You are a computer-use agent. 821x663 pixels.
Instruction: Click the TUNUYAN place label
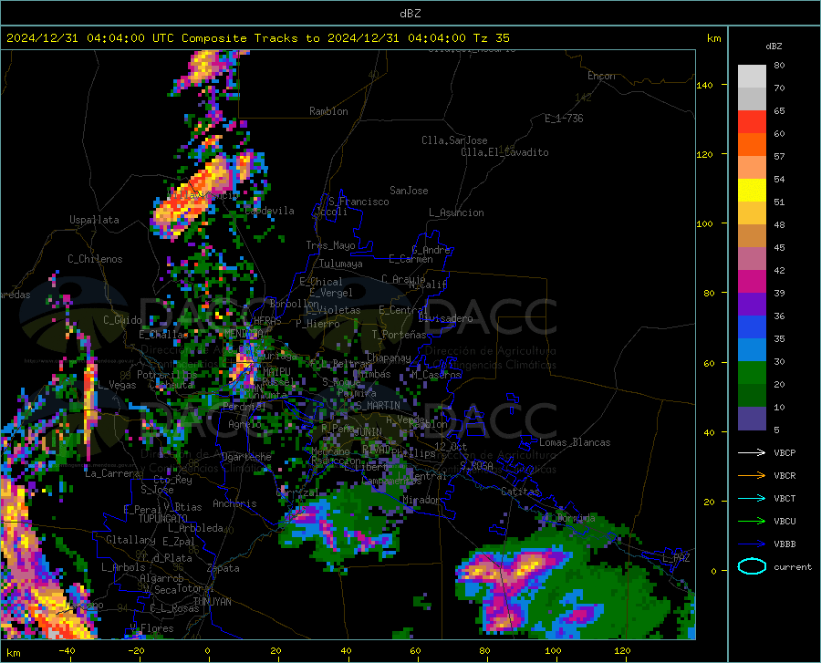point(212,602)
